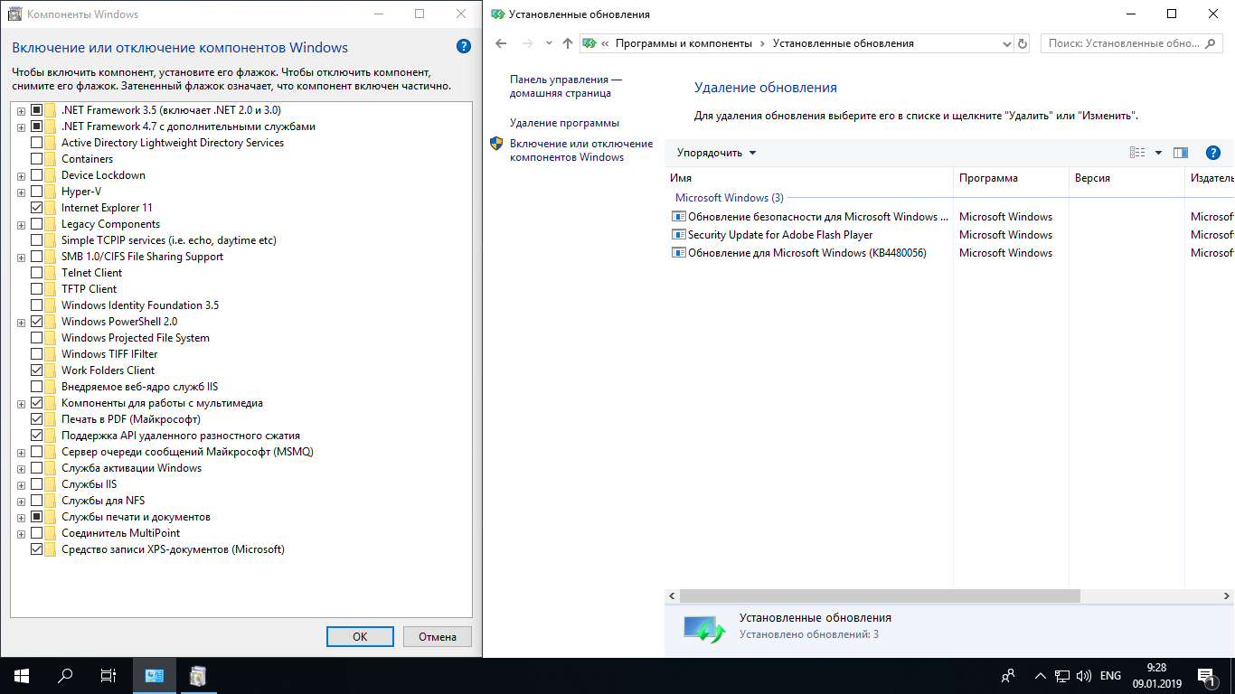Sort by the Имя column header
Viewport: 1235px width, 694px height.
pyautogui.click(x=811, y=178)
